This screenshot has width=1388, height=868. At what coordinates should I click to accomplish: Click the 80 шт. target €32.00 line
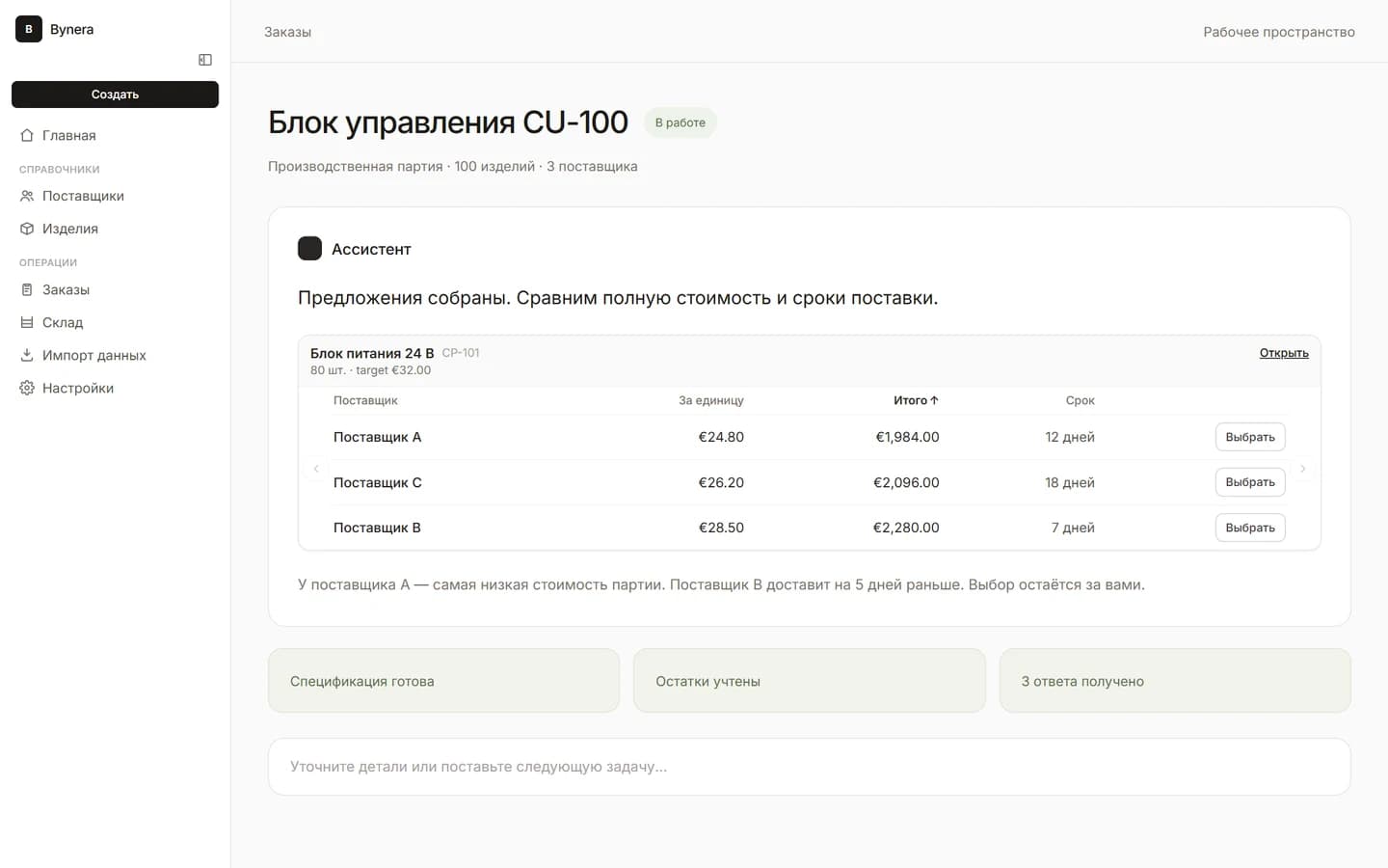(370, 370)
